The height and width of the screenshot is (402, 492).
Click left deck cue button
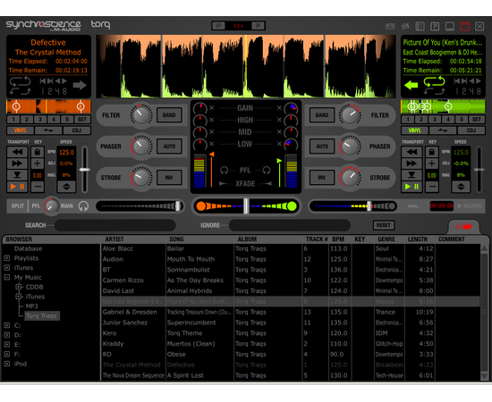click(x=17, y=175)
